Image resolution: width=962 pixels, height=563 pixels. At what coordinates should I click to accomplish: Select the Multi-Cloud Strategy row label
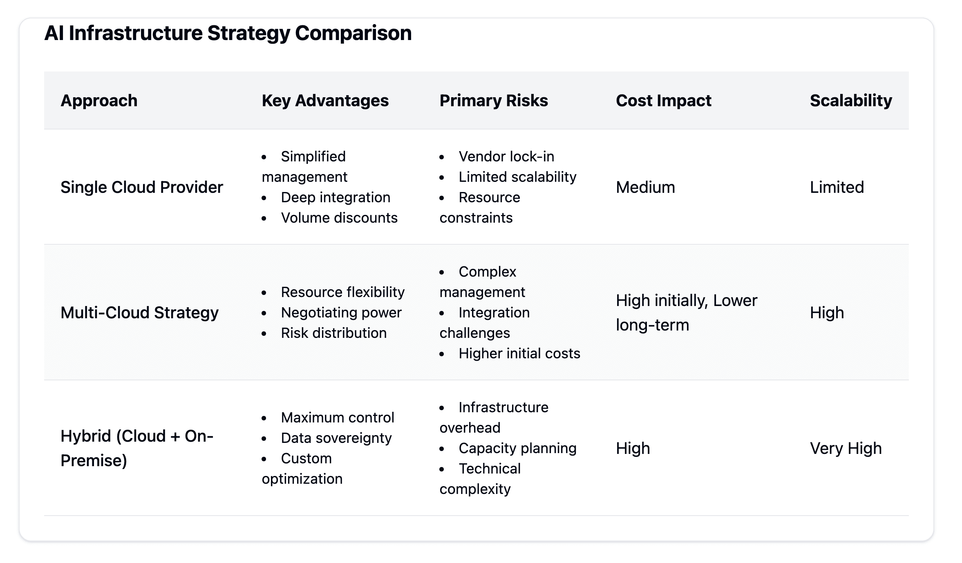(x=139, y=313)
